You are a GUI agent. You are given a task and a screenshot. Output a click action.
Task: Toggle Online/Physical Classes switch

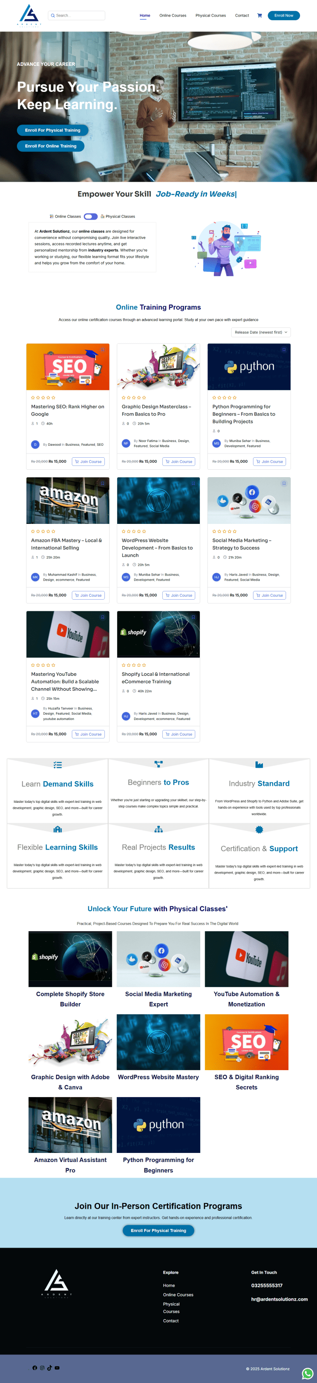[x=90, y=216]
